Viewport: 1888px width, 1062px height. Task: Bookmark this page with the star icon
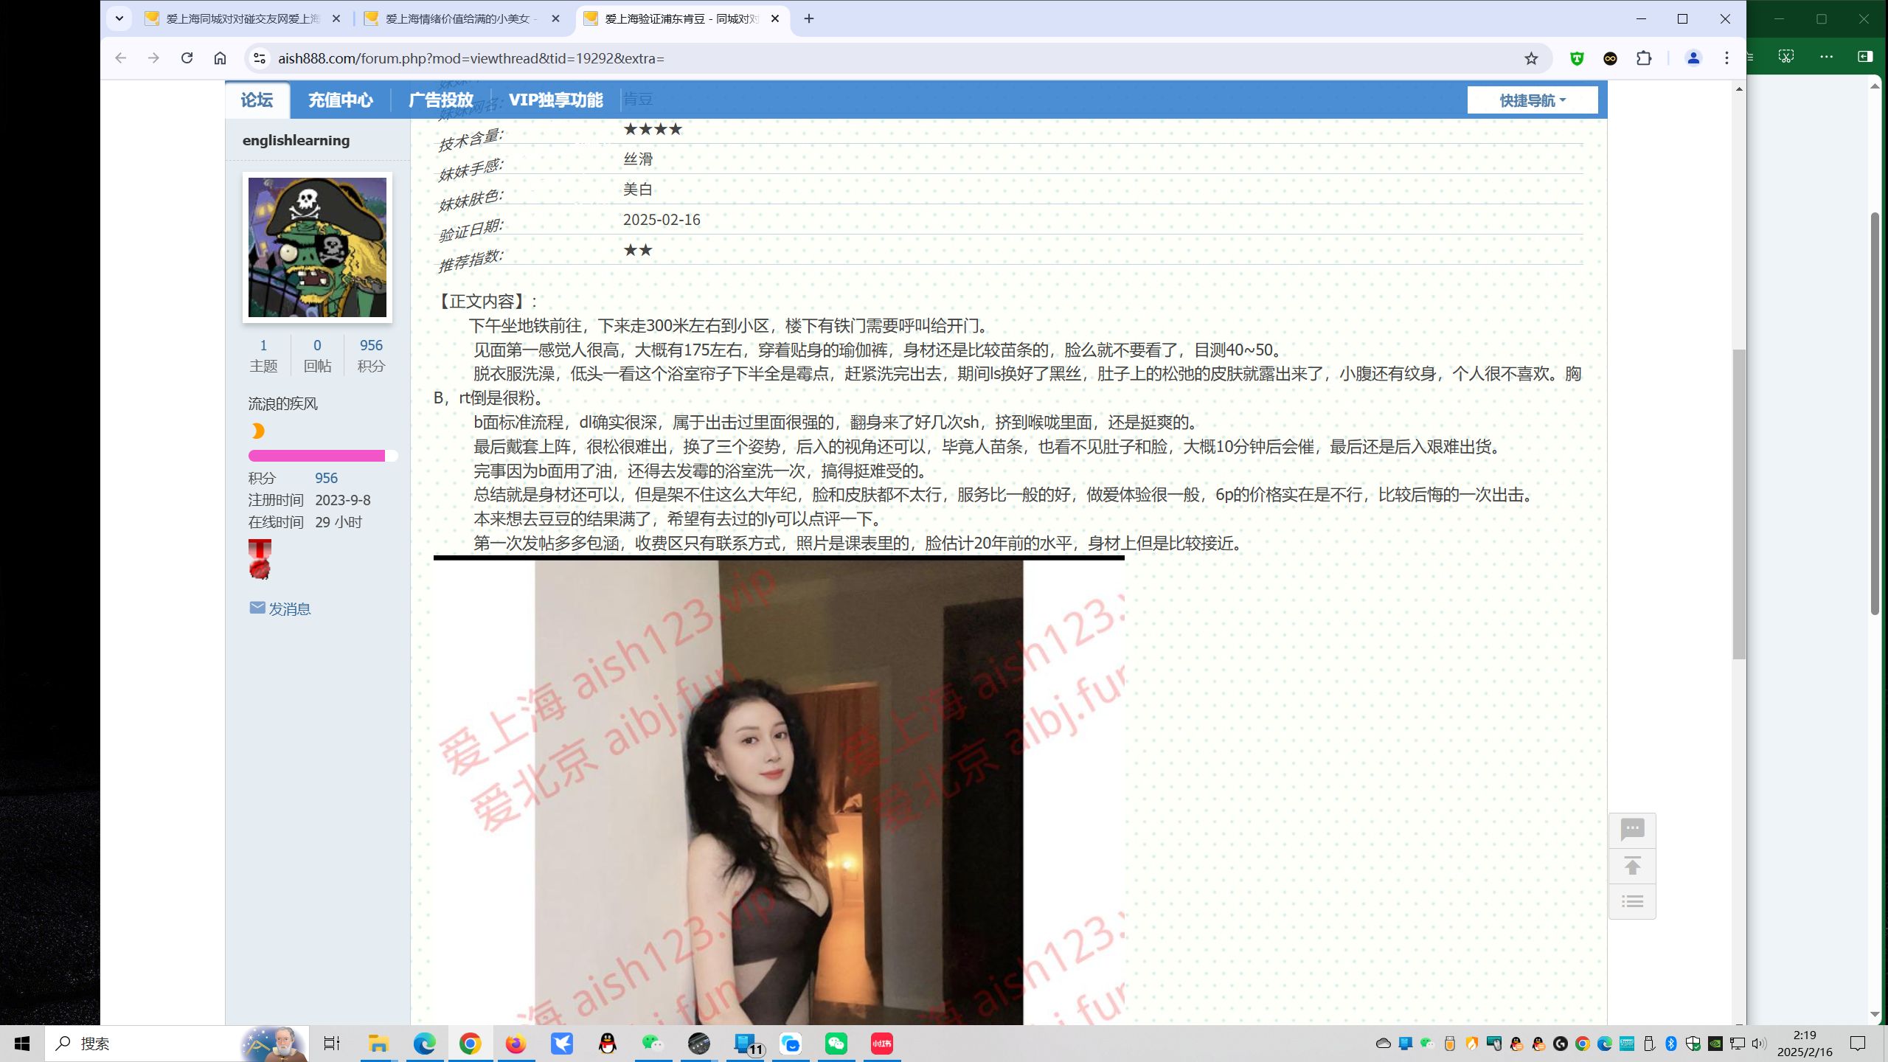pos(1531,58)
